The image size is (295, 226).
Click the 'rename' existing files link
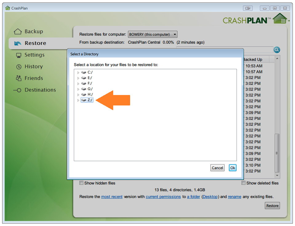(x=234, y=197)
